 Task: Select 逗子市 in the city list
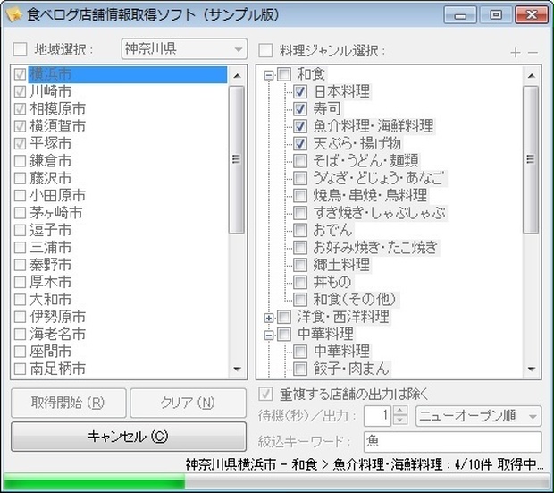51,230
